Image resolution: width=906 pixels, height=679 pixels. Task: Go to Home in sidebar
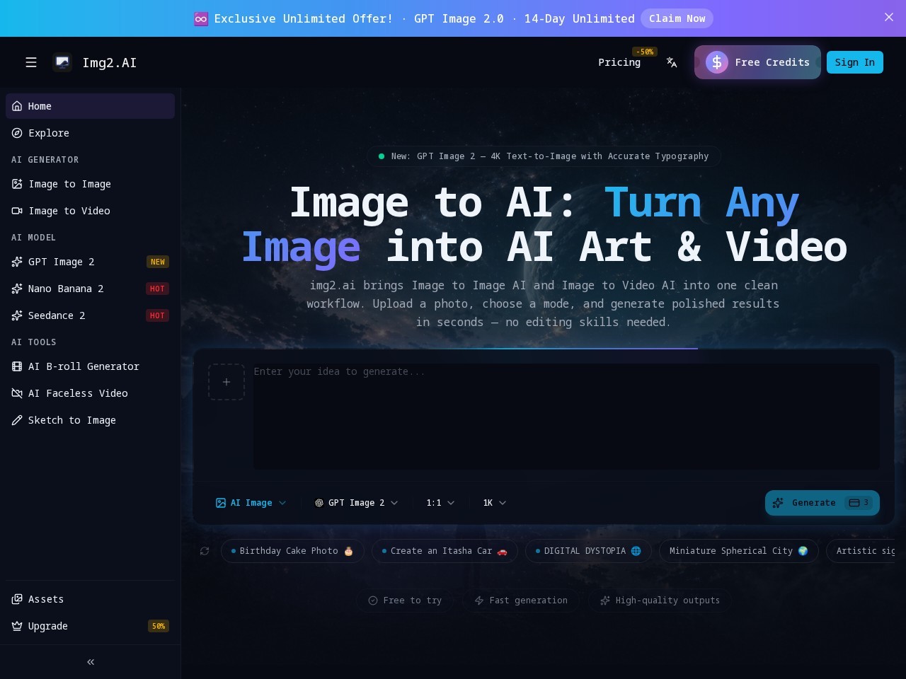click(90, 106)
